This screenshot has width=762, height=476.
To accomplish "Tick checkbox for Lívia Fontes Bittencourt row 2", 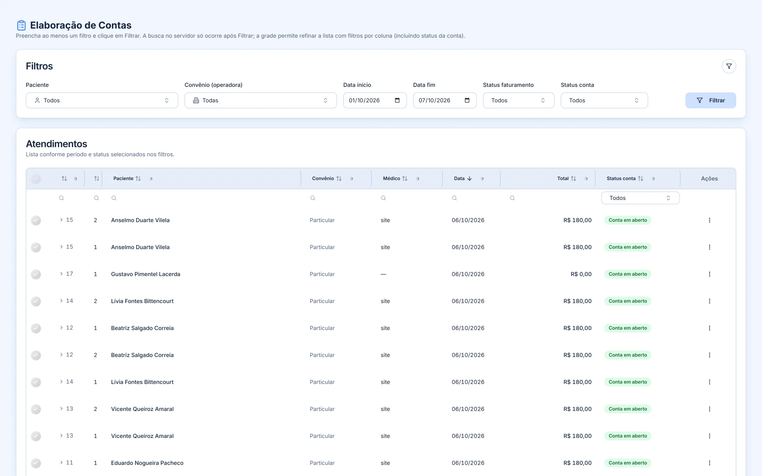I will tap(36, 301).
